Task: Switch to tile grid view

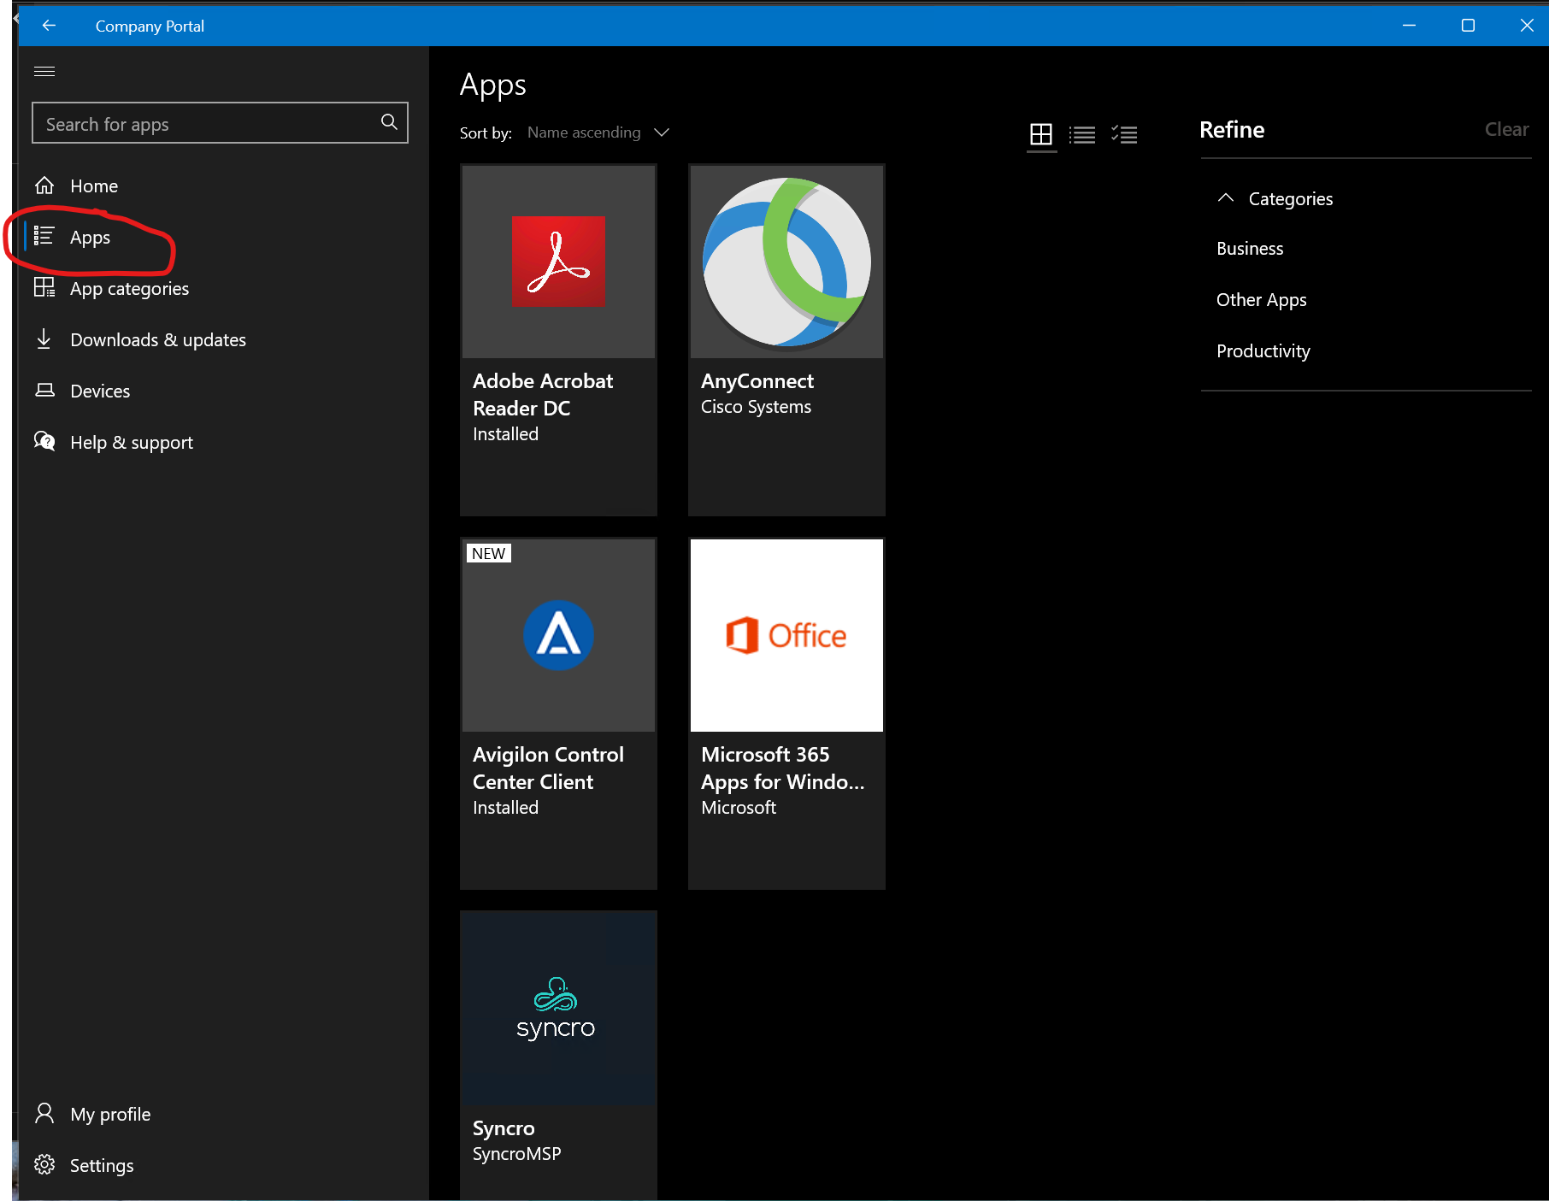Action: coord(1041,134)
